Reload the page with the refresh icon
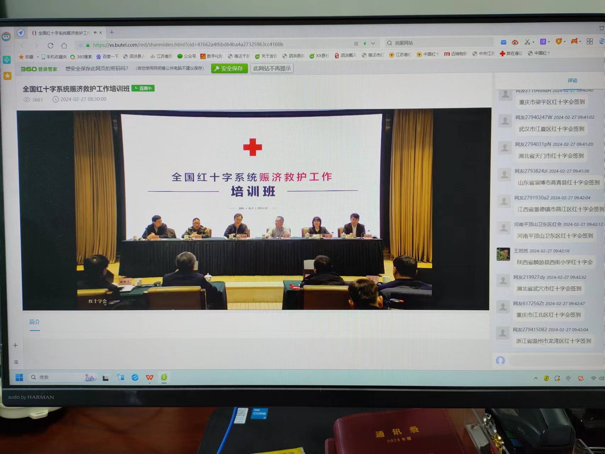This screenshot has width=605, height=454. click(x=50, y=45)
